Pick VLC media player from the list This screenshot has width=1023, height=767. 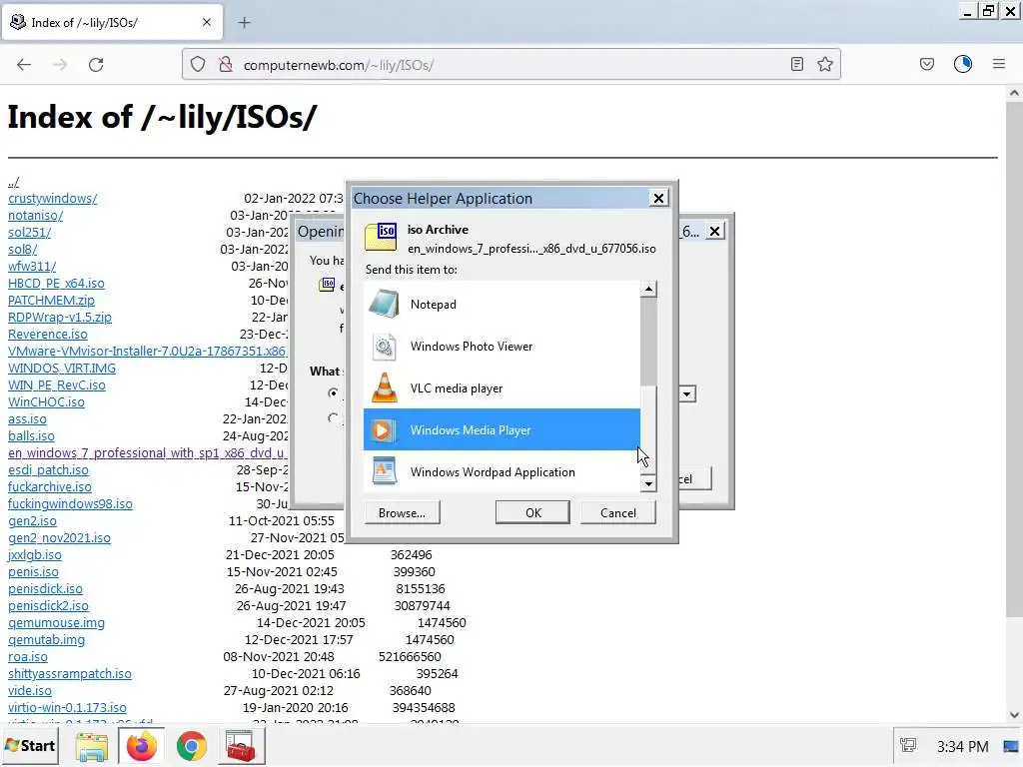(502, 388)
